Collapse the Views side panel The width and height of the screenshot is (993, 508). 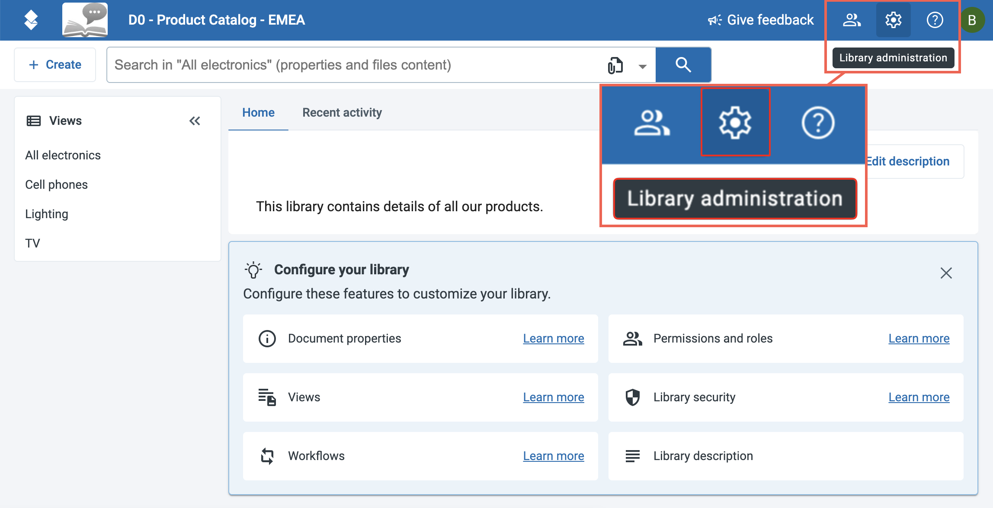(195, 121)
